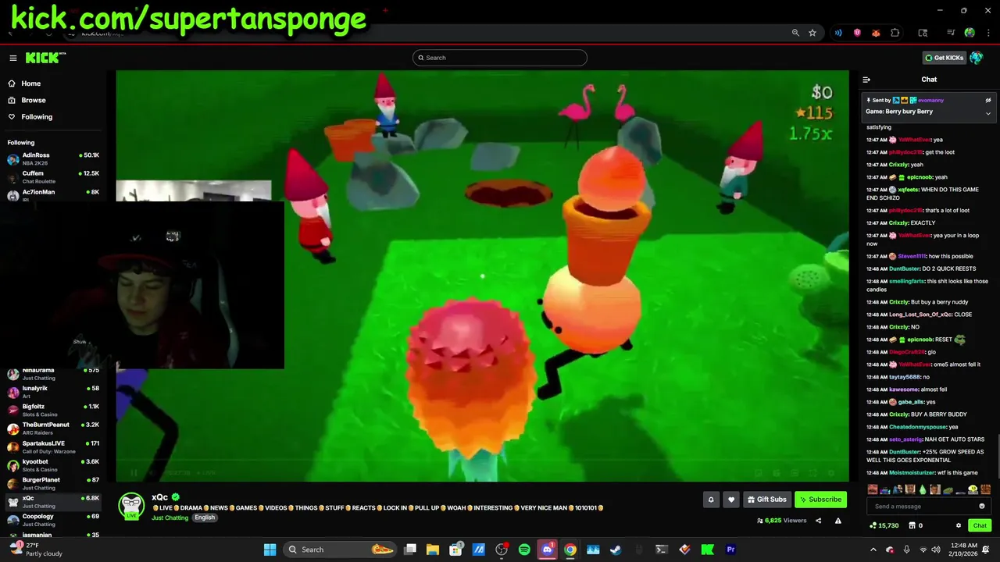Open SpartakusLIVE channel in sidebar

tap(52, 446)
